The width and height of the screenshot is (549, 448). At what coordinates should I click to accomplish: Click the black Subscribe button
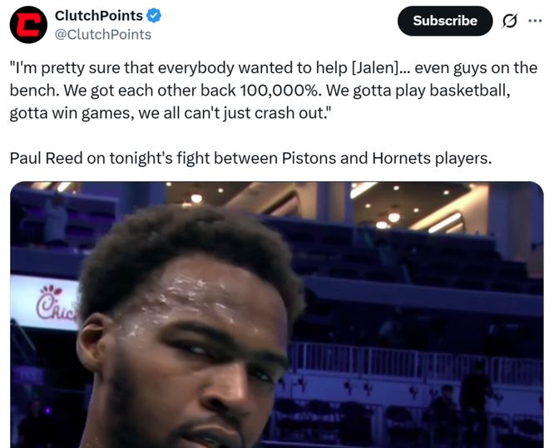[x=445, y=21]
